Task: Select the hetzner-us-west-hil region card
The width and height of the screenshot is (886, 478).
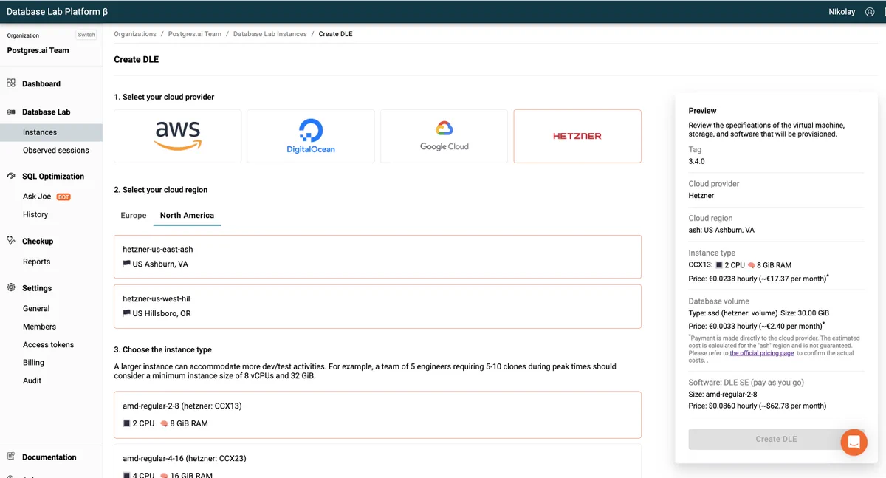Action: pyautogui.click(x=377, y=307)
